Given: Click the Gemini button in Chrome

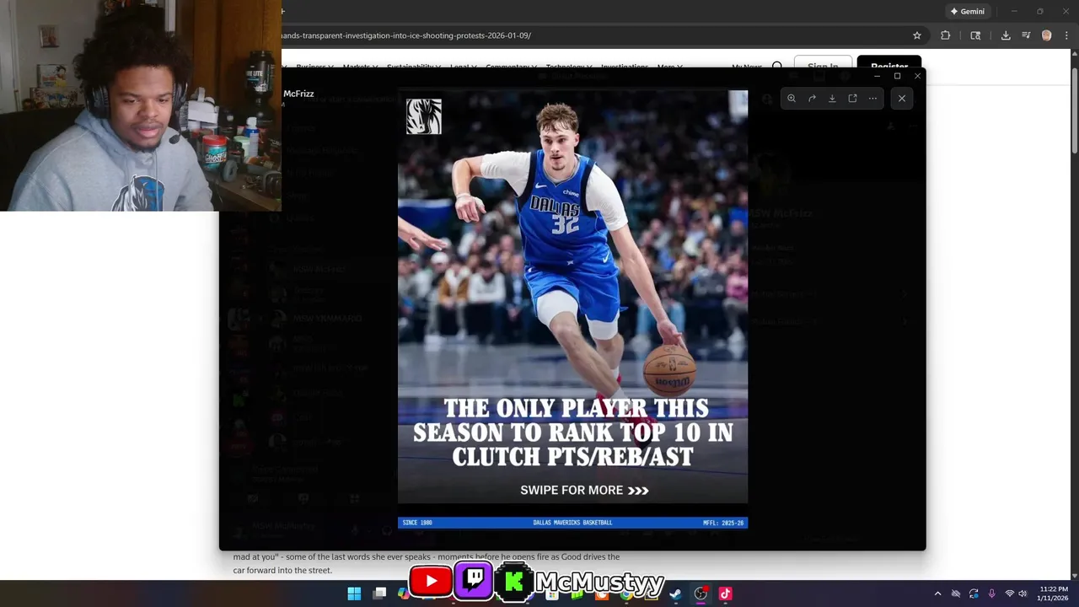Looking at the screenshot, I should click(967, 12).
